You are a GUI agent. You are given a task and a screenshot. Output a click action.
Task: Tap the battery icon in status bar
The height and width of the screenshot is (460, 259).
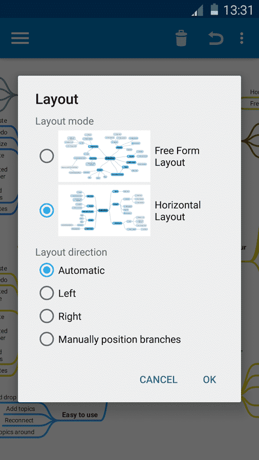tap(214, 10)
